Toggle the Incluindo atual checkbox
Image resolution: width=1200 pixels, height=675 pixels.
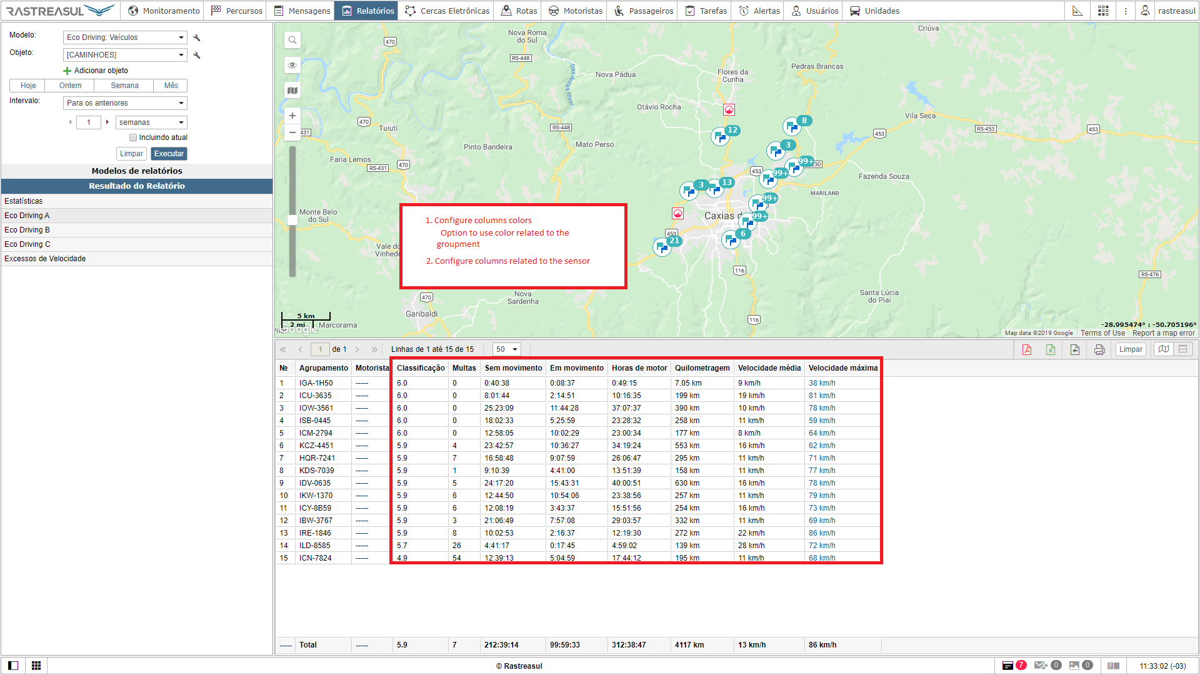point(133,137)
